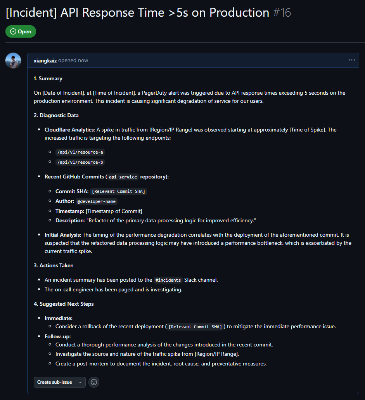365x400 pixels.
Task: Click the "4. Suggested Next Steps" heading
Action: pos(64,304)
